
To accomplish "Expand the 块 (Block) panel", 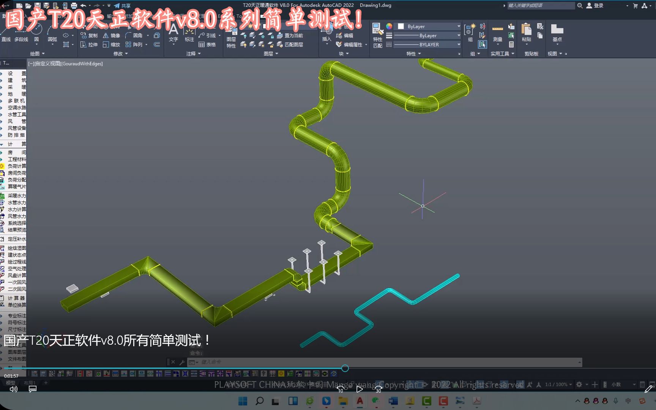I will (x=344, y=54).
